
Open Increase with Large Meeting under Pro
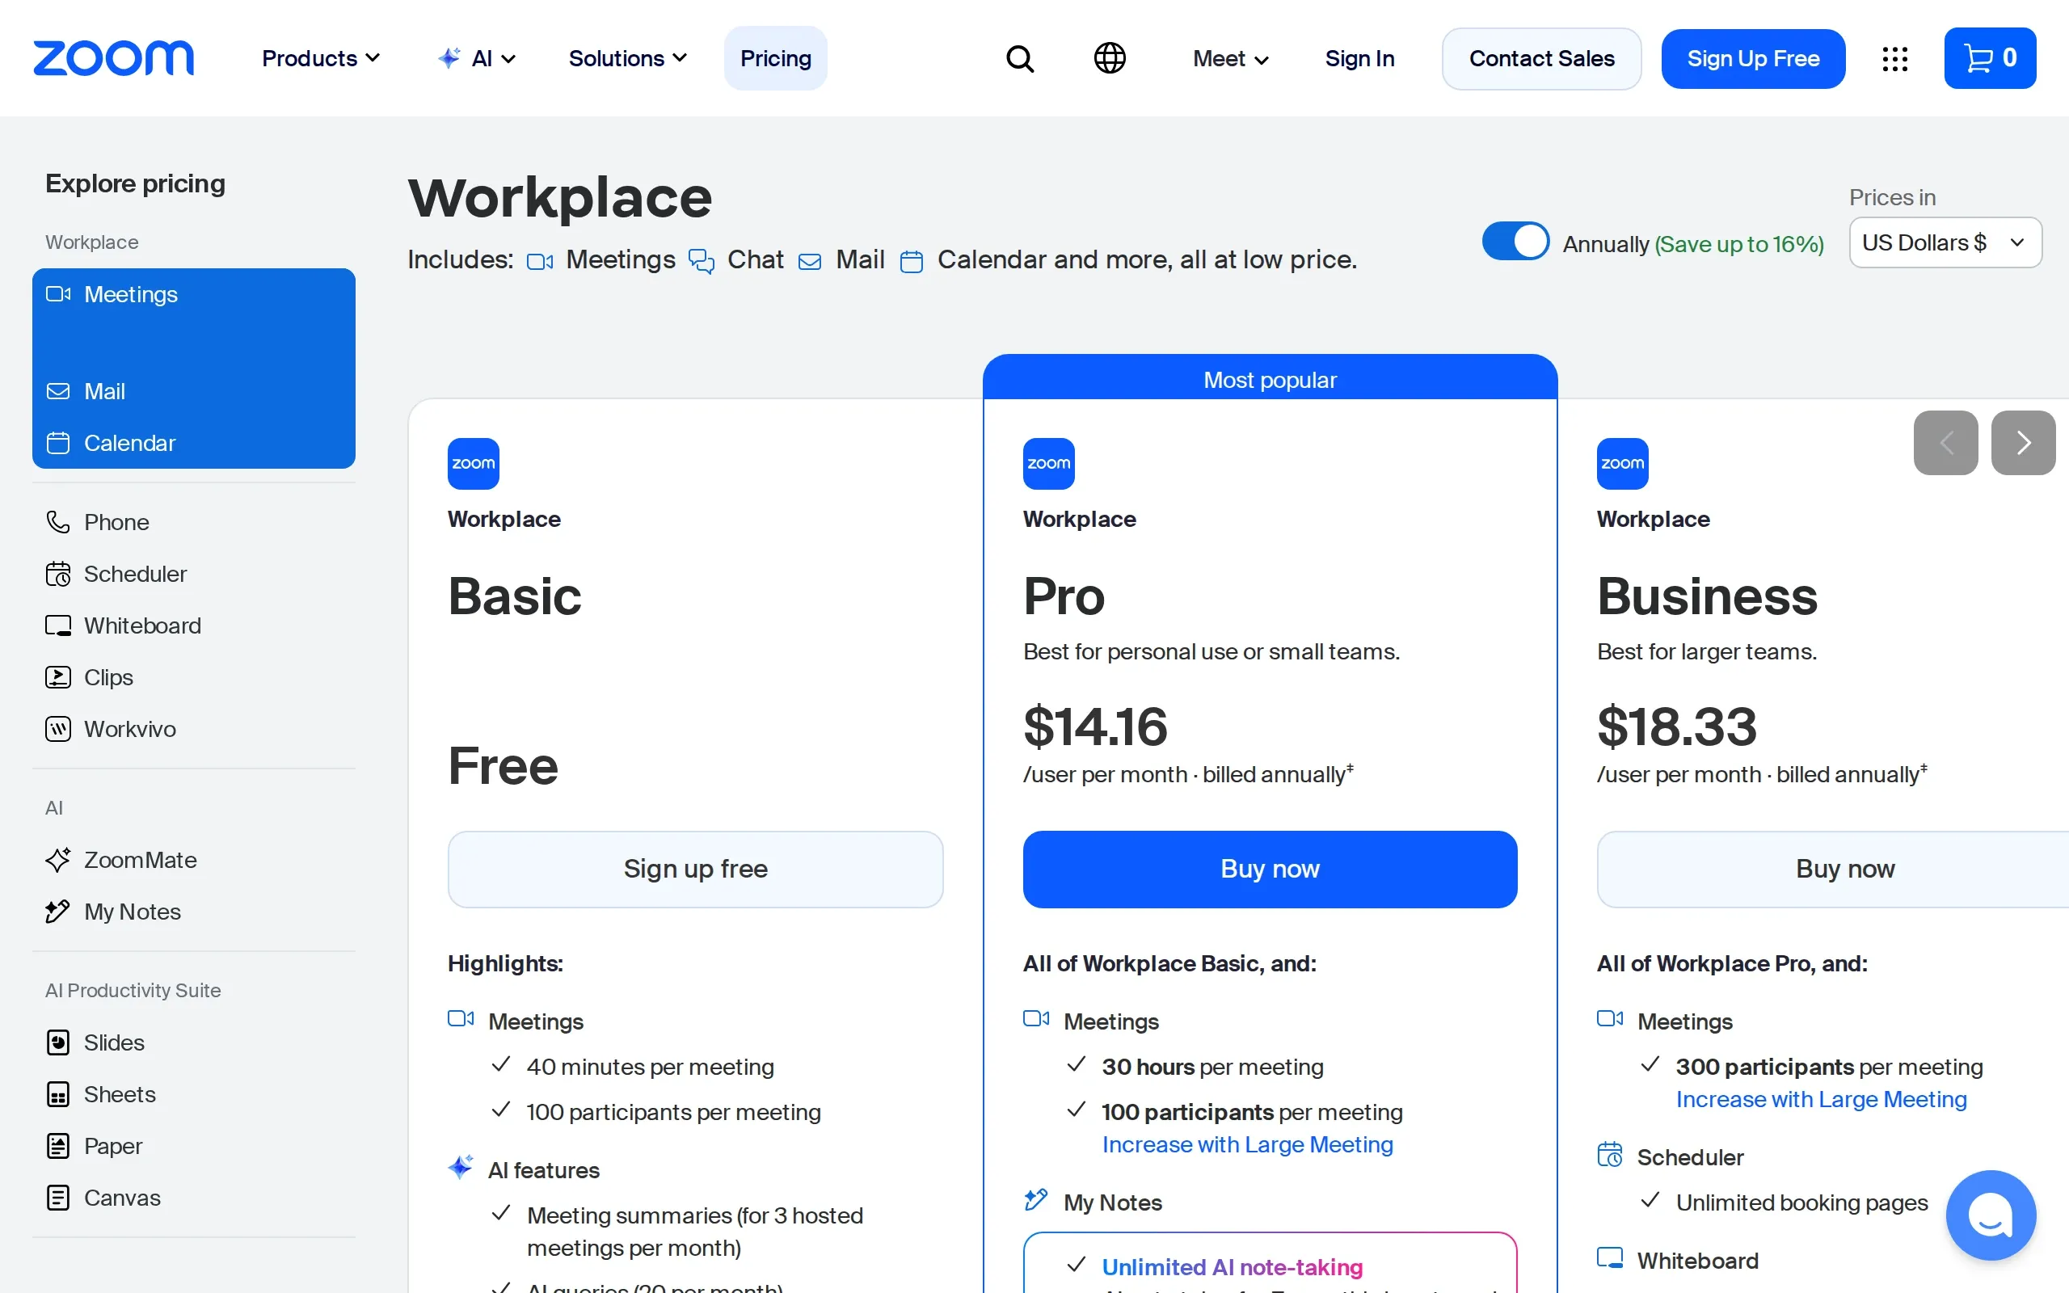(1247, 1144)
